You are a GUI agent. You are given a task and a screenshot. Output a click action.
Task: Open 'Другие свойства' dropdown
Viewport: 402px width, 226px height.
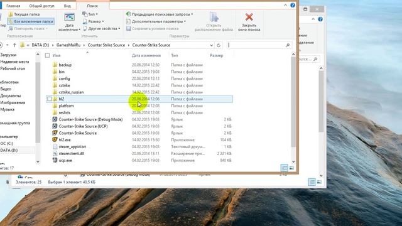click(x=102, y=28)
